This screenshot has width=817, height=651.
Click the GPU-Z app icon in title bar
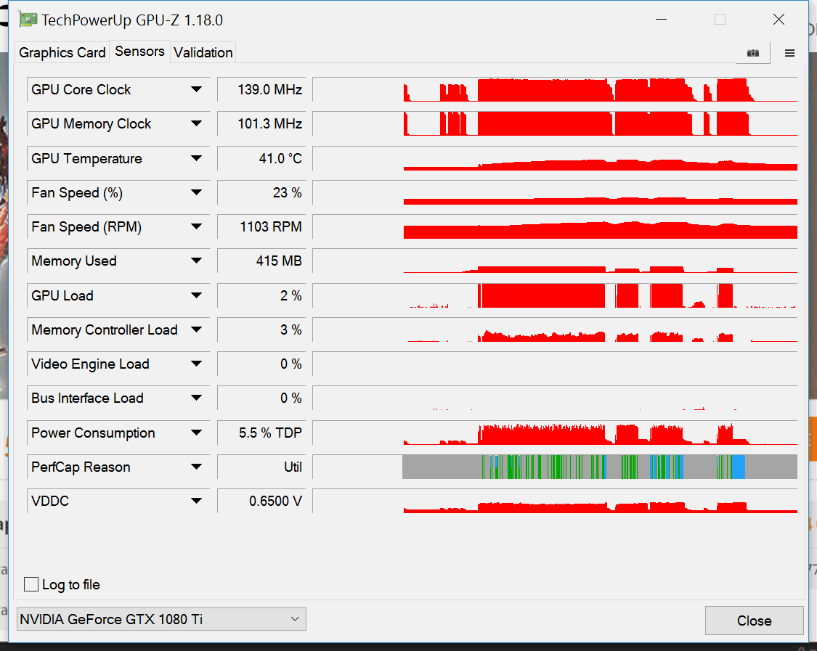[28, 20]
